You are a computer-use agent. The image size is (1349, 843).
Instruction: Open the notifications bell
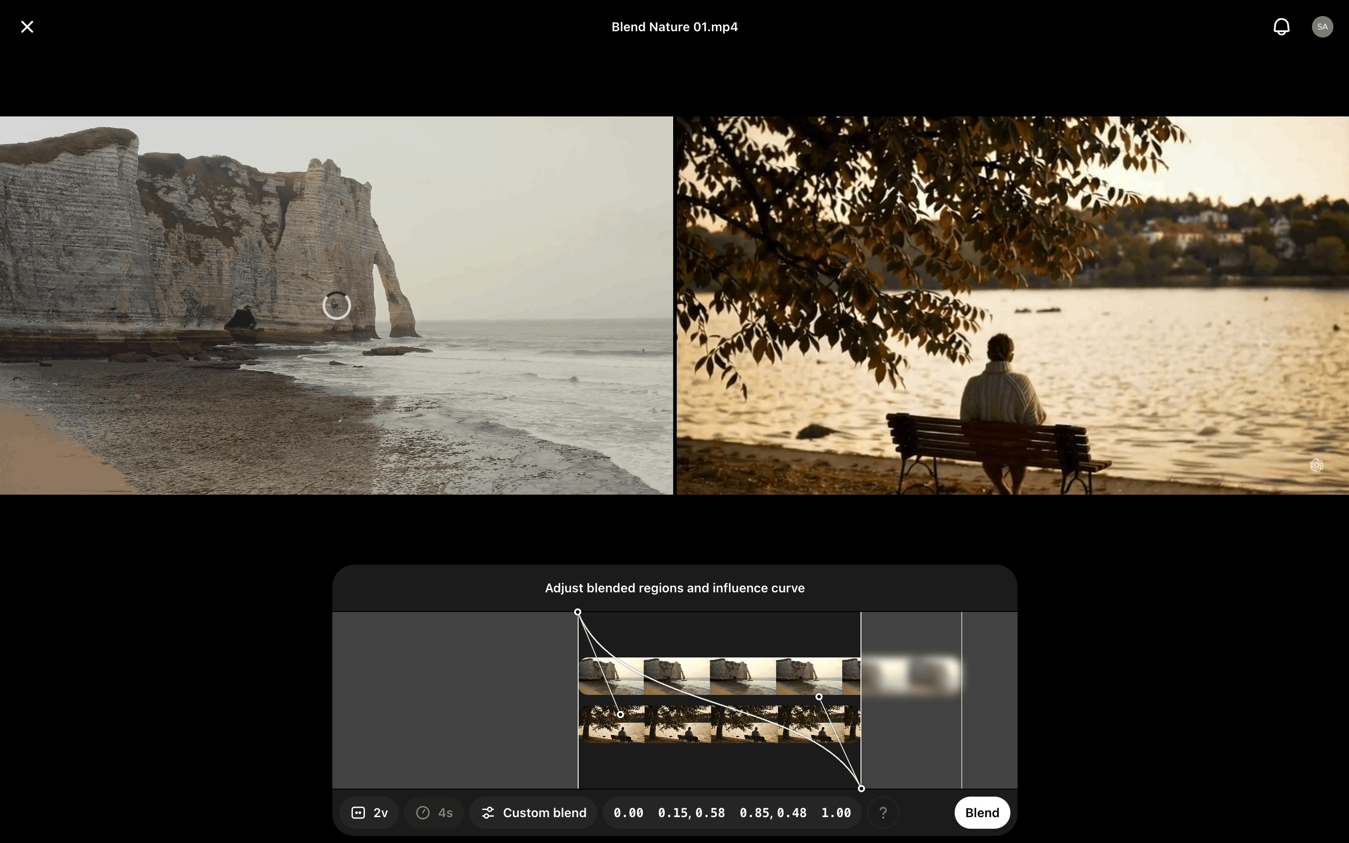[1281, 27]
